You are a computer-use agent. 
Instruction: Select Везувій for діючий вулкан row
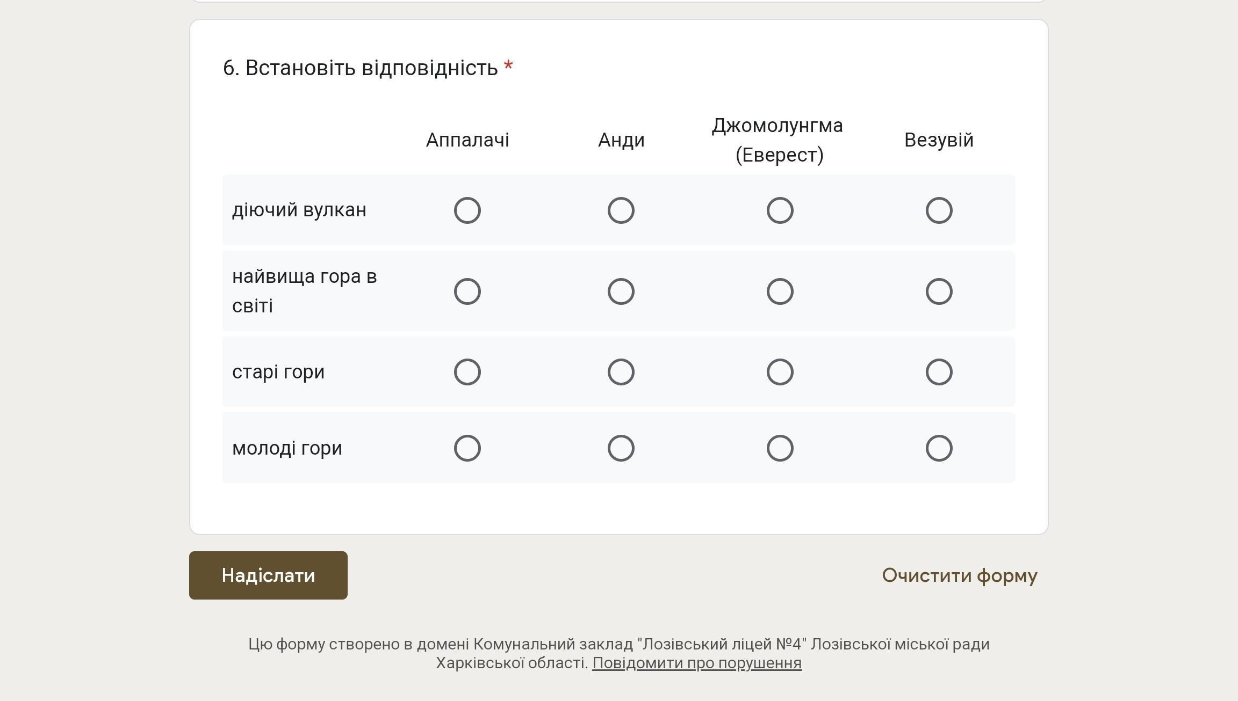pos(939,210)
